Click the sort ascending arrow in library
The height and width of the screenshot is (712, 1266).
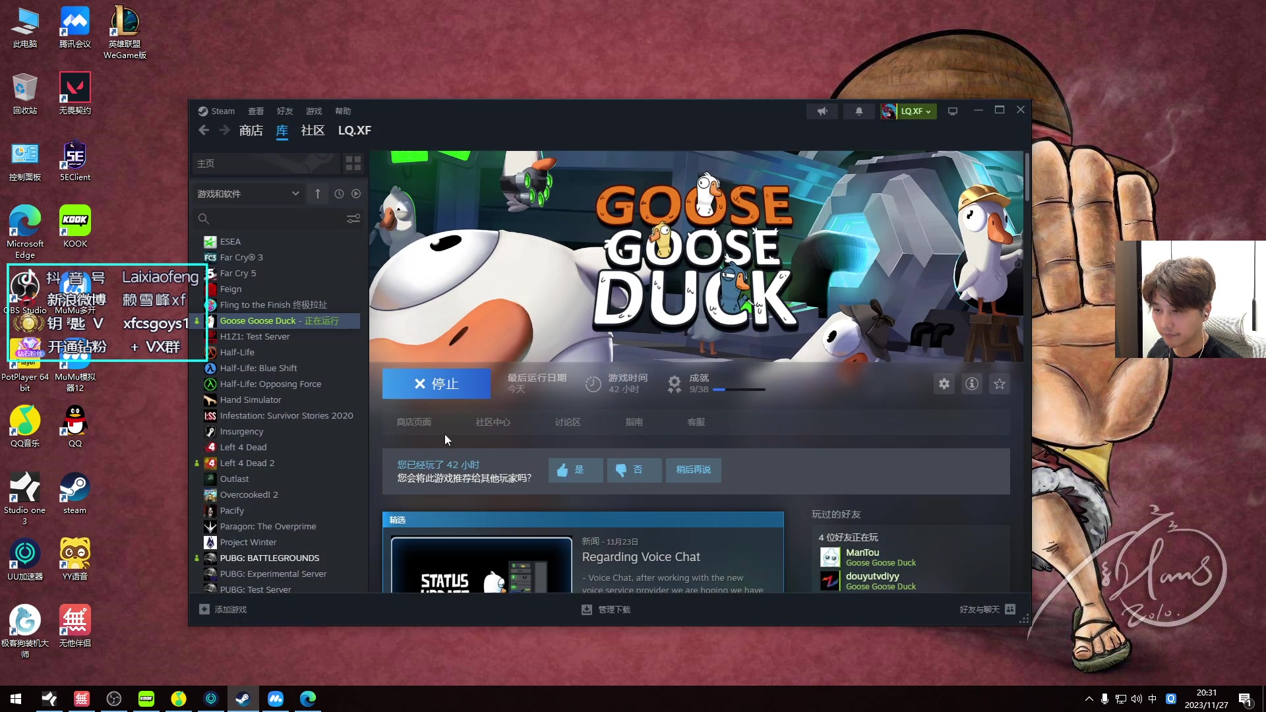pyautogui.click(x=317, y=194)
